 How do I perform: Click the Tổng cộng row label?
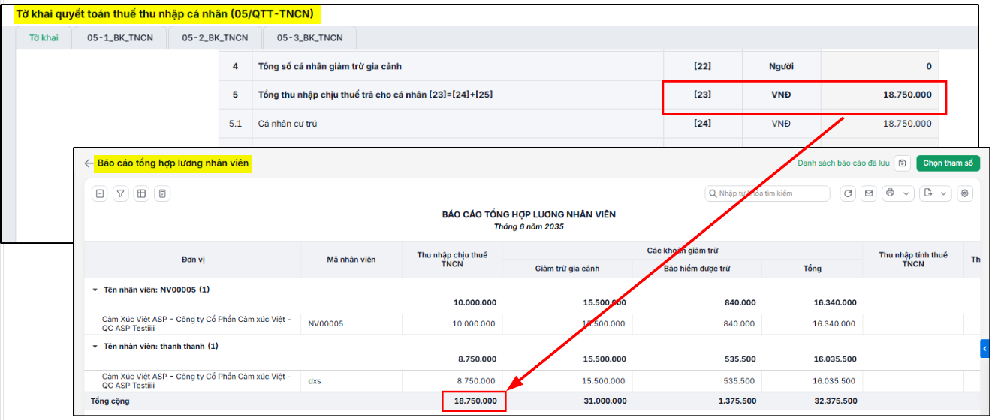(110, 401)
